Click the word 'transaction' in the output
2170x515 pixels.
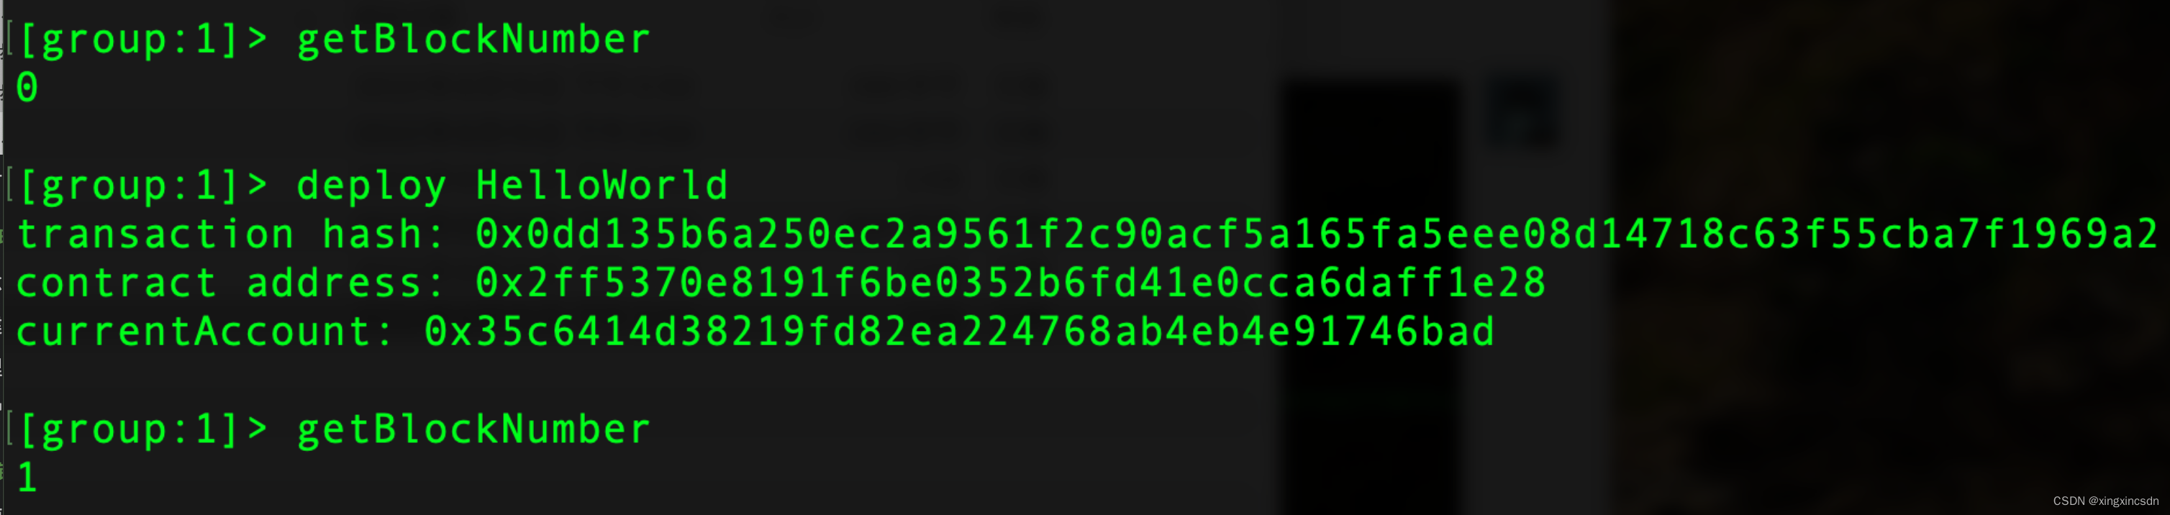(x=155, y=234)
